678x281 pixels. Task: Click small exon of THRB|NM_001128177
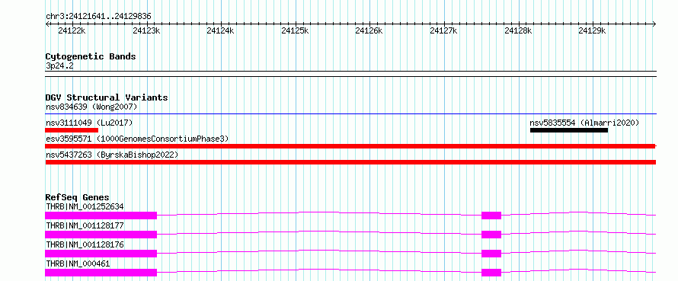tap(491, 235)
